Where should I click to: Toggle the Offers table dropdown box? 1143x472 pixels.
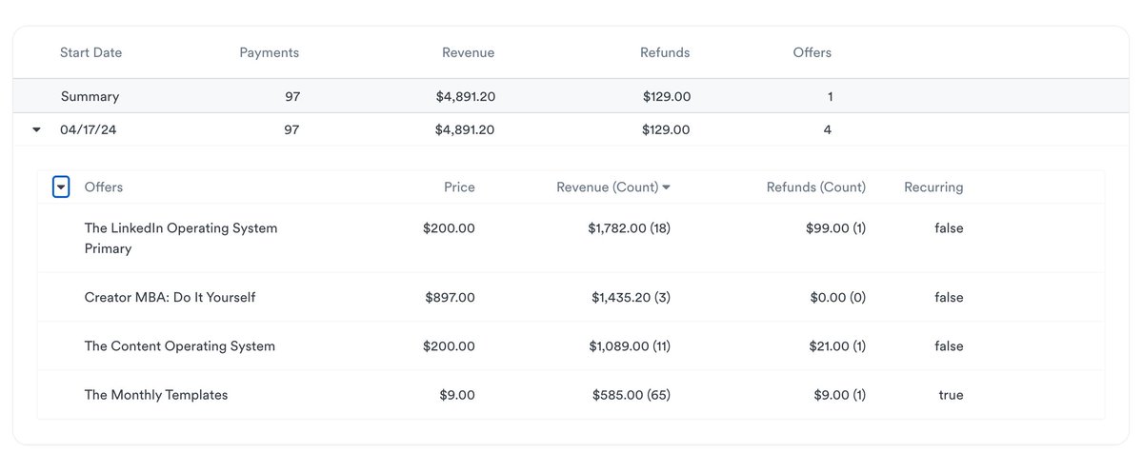61,187
